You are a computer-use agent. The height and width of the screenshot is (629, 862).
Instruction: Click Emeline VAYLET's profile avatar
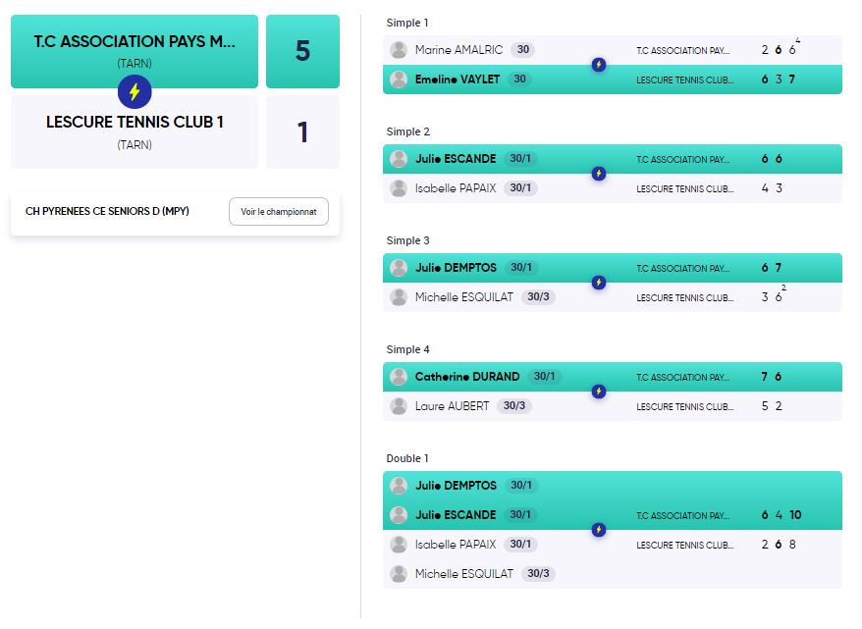pyautogui.click(x=399, y=79)
